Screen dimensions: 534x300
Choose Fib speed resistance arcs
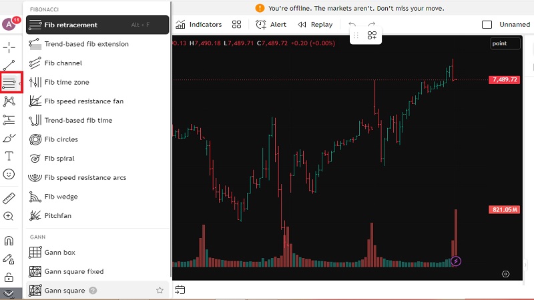(x=97, y=177)
